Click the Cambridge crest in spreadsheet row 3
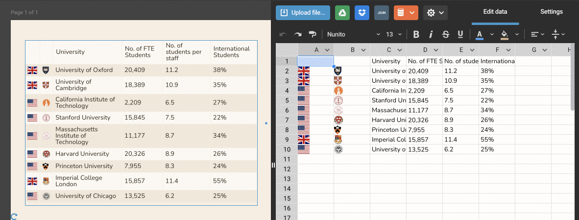Viewport: 579px width, 220px height. coord(338,80)
